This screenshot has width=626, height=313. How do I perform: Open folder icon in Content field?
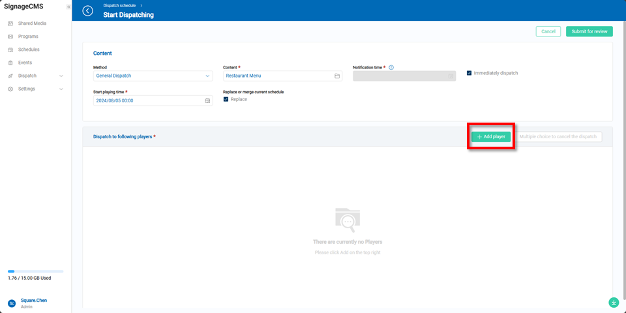(x=337, y=76)
